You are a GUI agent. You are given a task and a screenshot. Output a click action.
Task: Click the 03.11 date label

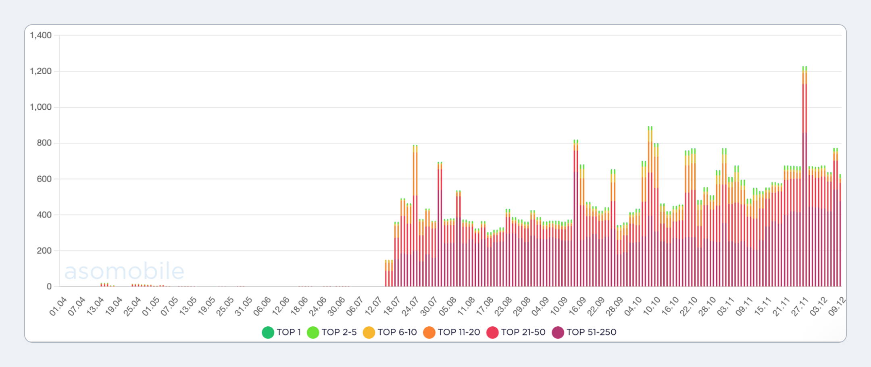click(x=726, y=307)
